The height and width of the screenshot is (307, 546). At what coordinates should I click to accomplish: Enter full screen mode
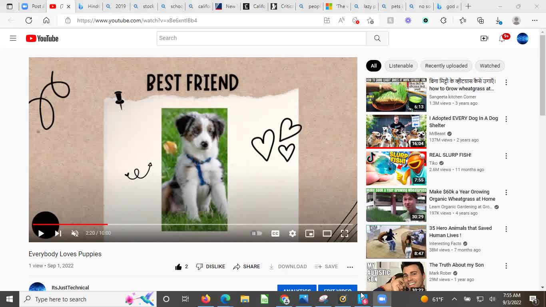(x=345, y=233)
